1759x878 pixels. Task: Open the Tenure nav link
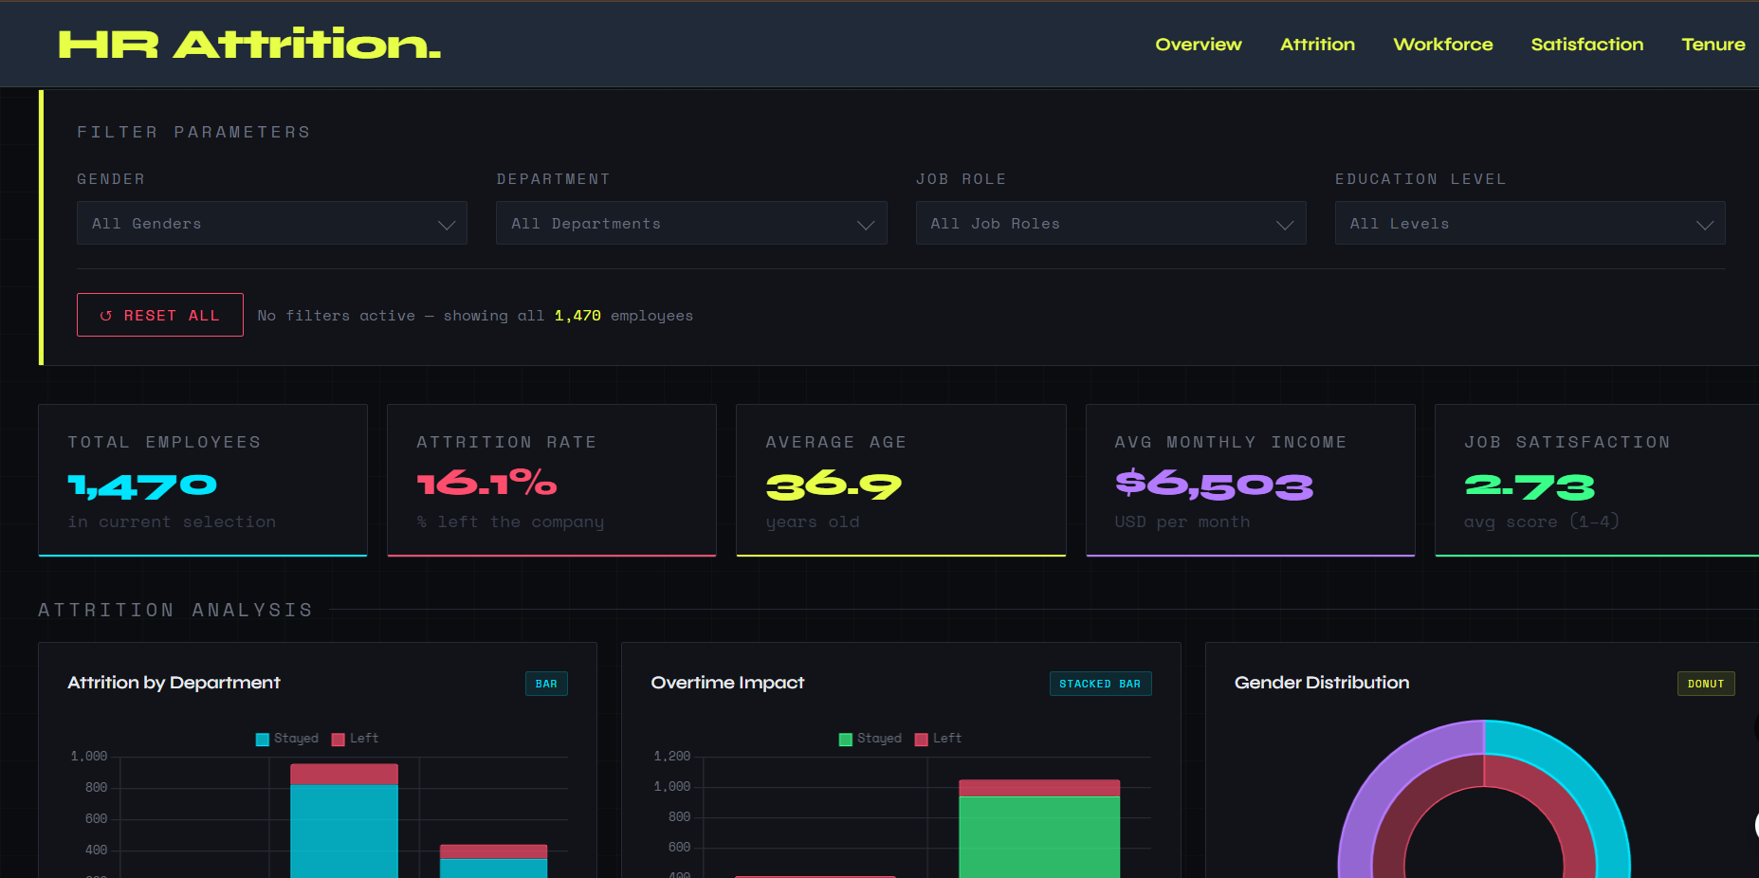[1713, 45]
